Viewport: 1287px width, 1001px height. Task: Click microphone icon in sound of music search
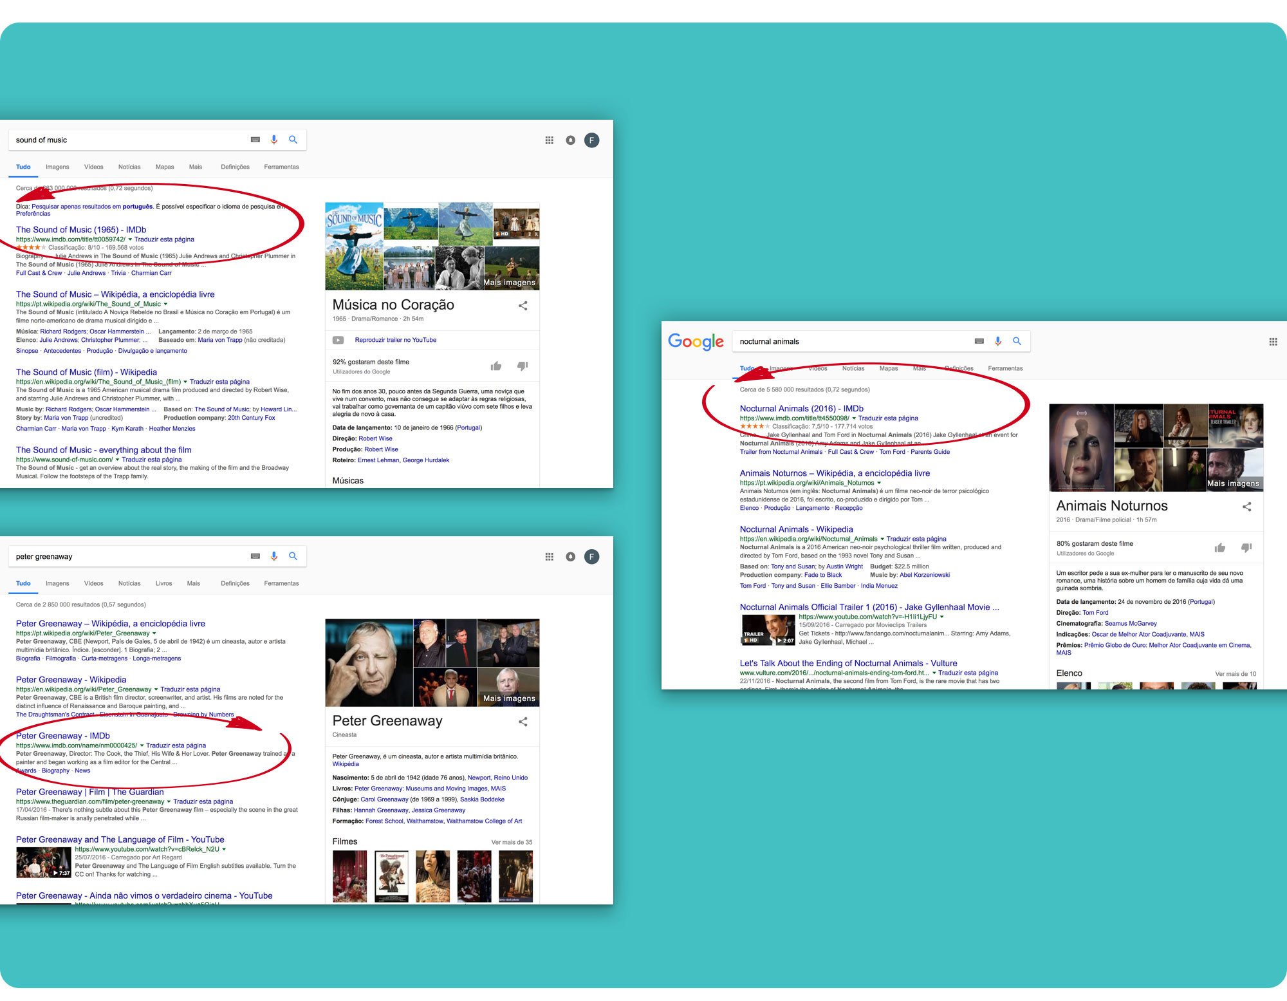tap(274, 140)
